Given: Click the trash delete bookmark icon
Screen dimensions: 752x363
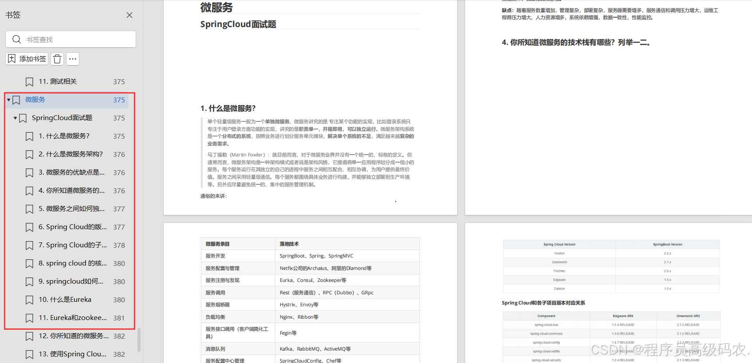Looking at the screenshot, I should [57, 59].
